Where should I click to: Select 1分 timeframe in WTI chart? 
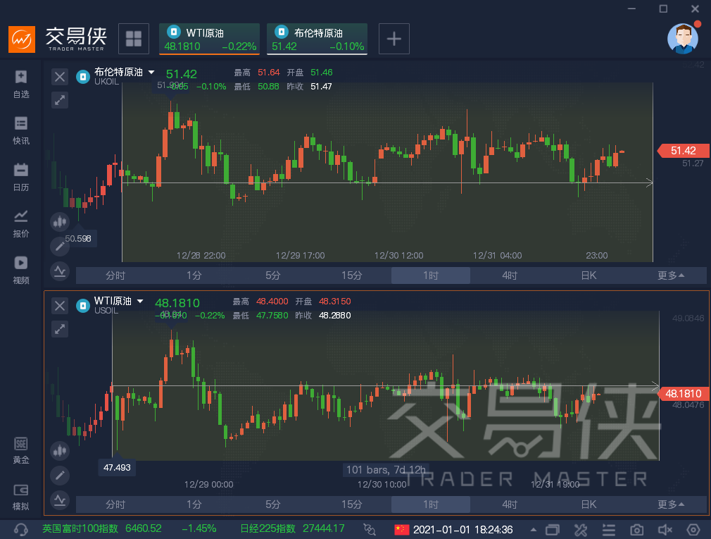pos(194,504)
